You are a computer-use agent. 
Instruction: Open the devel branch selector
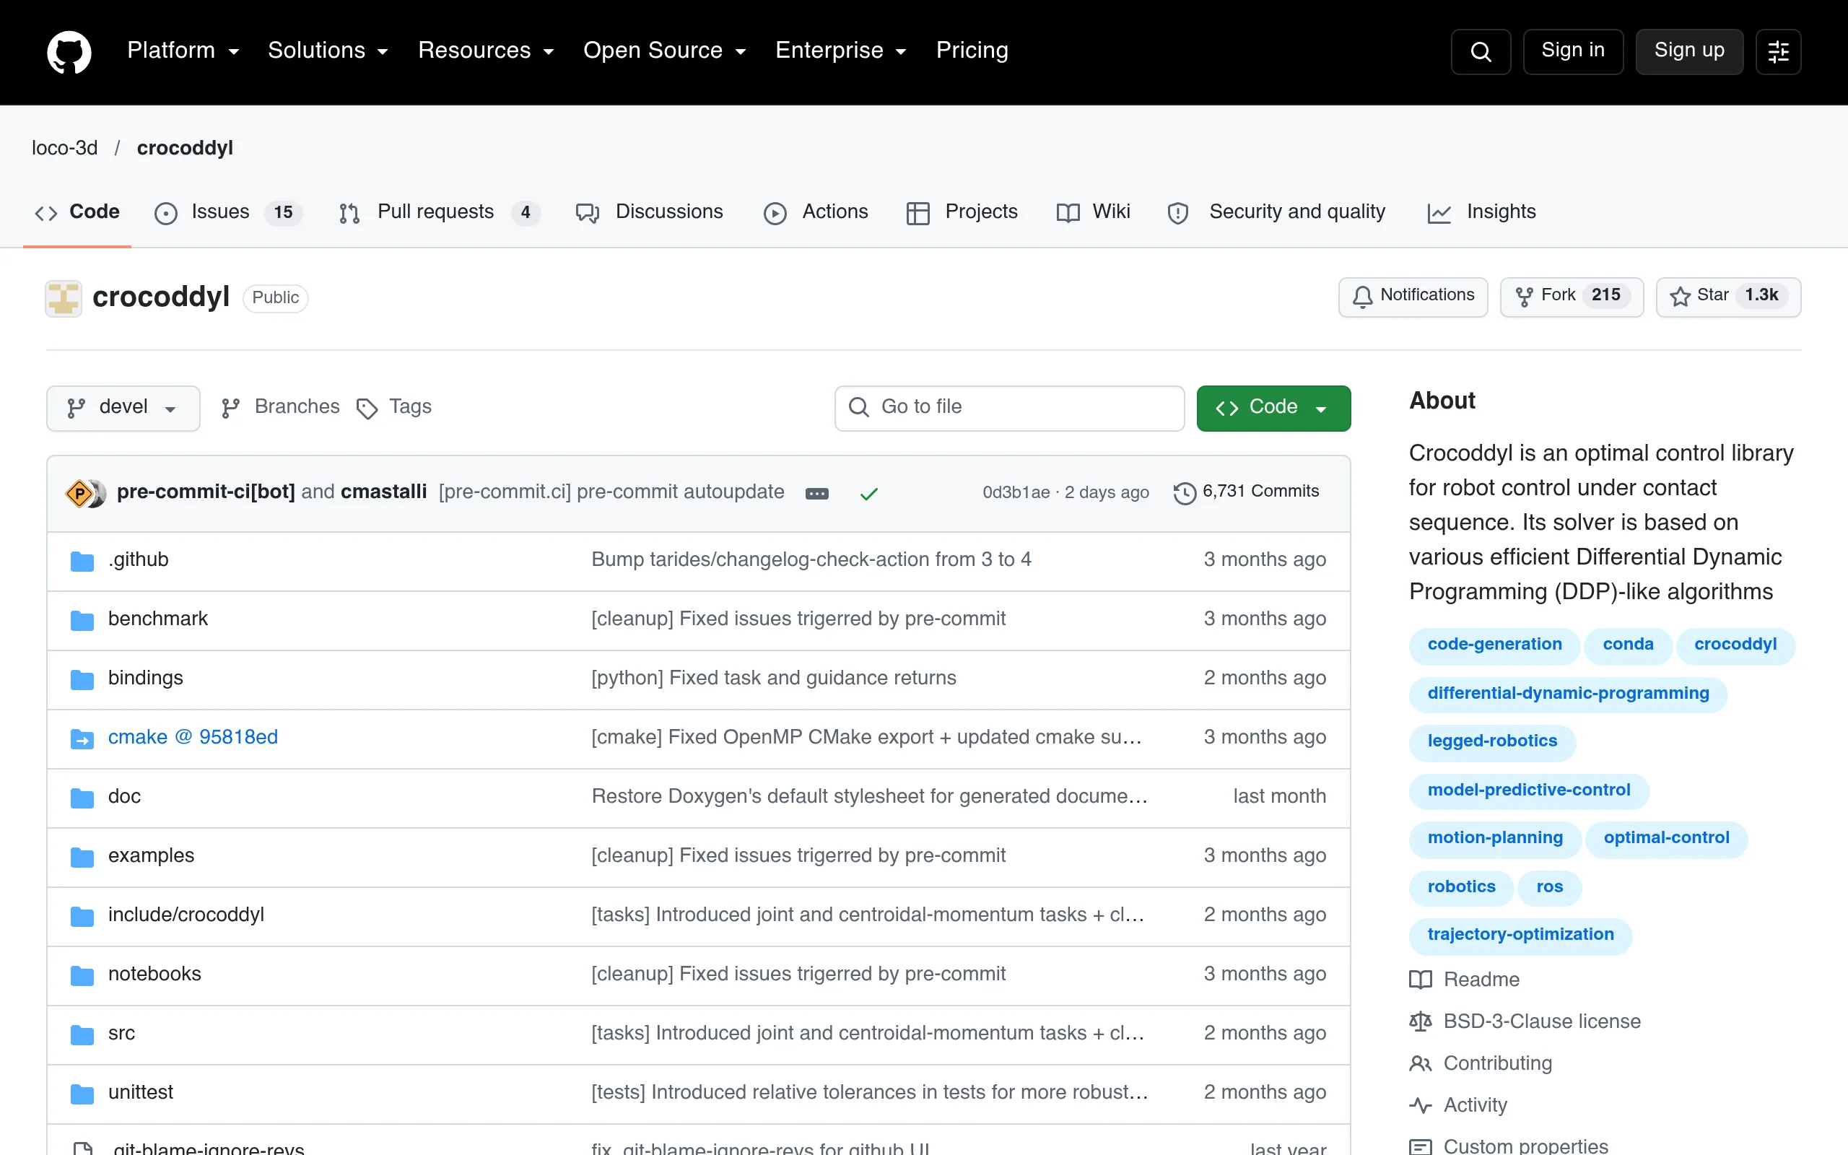pyautogui.click(x=123, y=408)
